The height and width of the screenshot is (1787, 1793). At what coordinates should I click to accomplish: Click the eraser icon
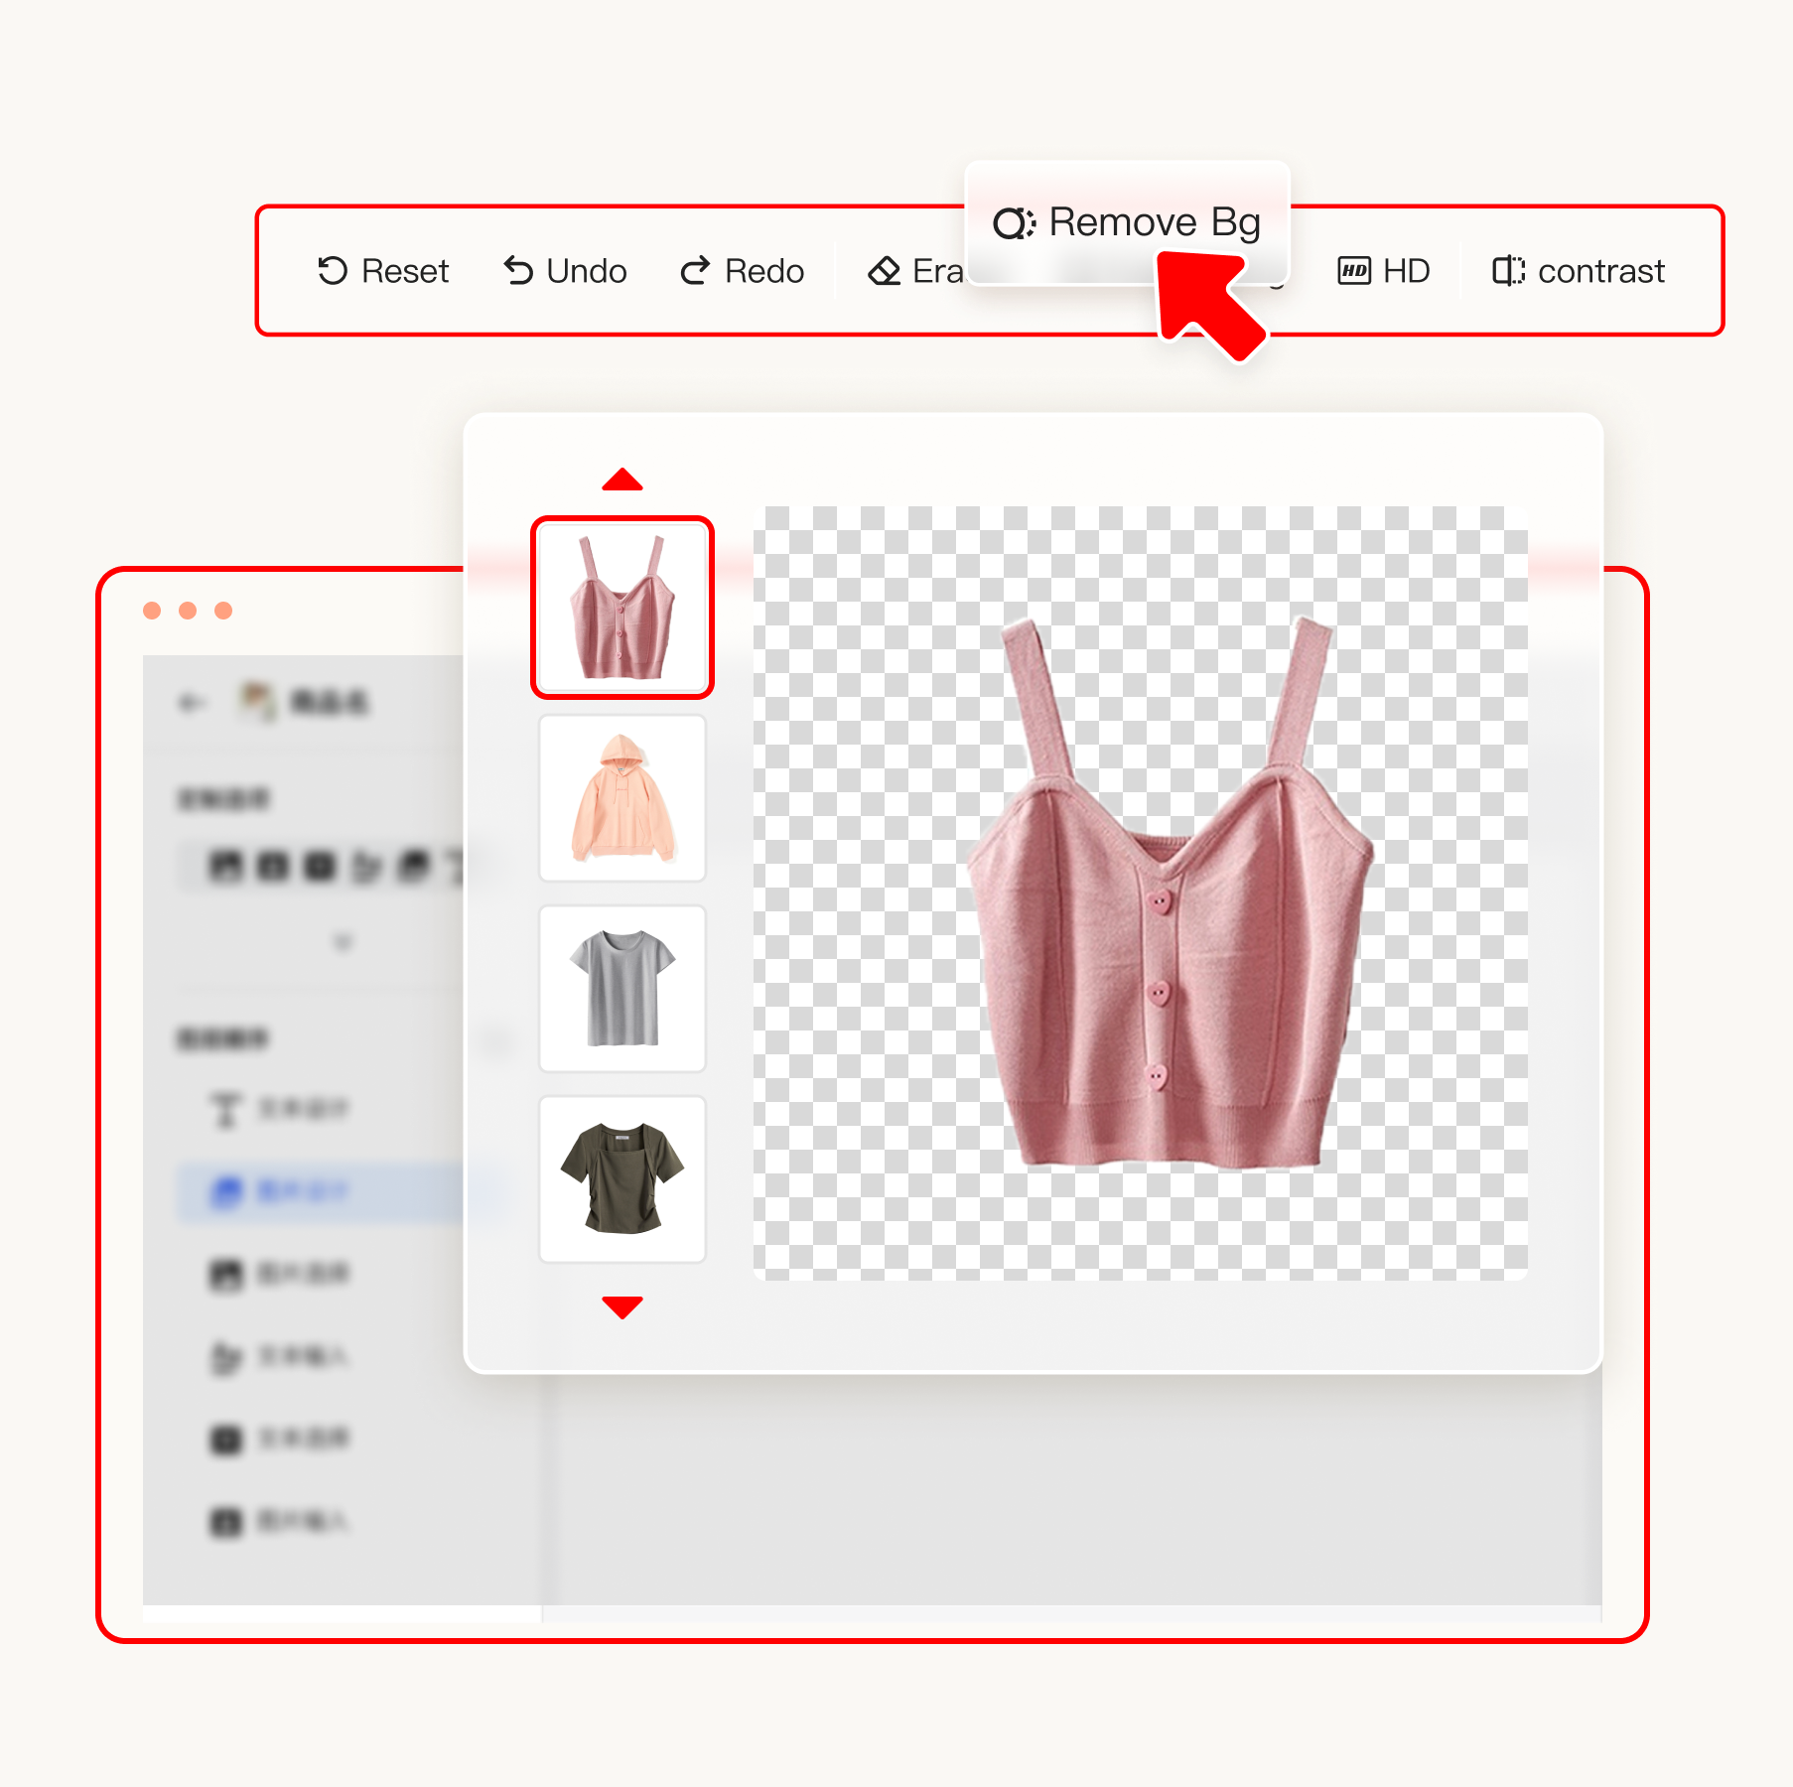(x=884, y=271)
